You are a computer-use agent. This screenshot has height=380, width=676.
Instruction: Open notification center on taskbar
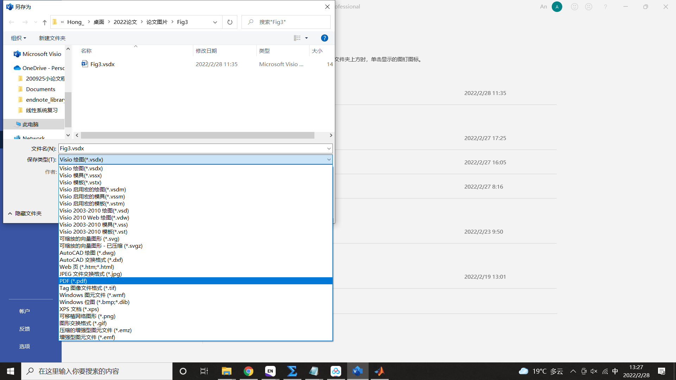click(x=662, y=371)
